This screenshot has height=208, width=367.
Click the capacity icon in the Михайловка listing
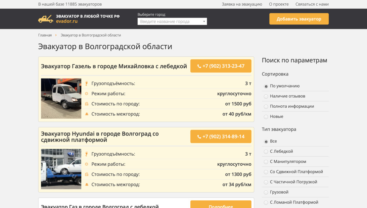click(87, 83)
